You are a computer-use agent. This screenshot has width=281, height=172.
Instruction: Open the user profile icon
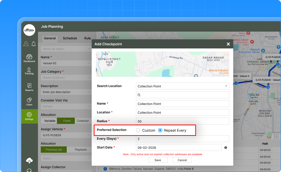click(x=26, y=44)
